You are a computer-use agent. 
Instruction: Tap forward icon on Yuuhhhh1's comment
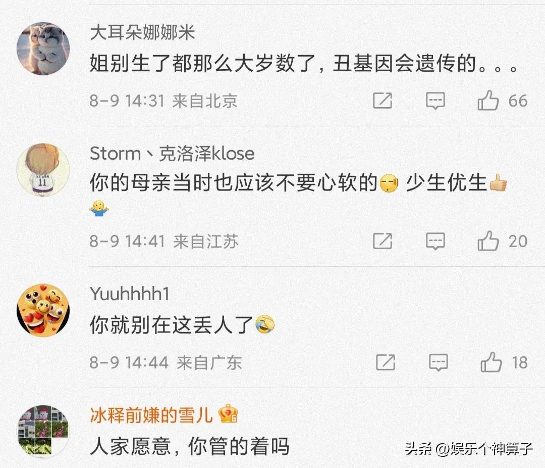coord(386,362)
